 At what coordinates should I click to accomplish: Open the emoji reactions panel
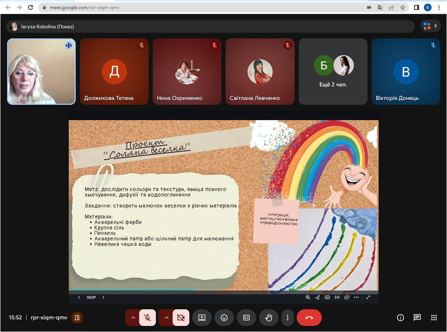[224, 317]
